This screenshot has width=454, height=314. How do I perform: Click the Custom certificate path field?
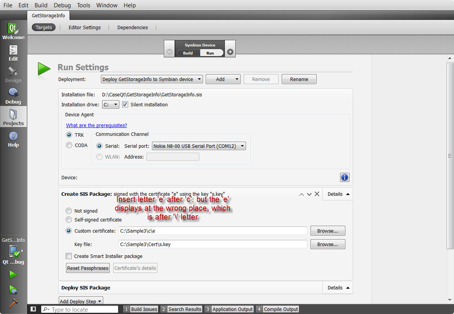(x=213, y=231)
